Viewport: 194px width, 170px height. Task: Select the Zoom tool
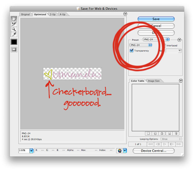click(14, 29)
